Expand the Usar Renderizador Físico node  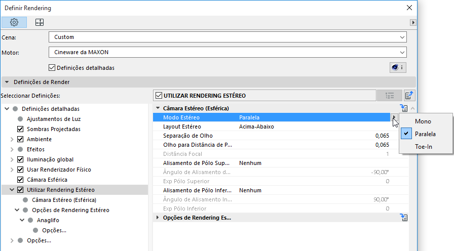point(12,170)
